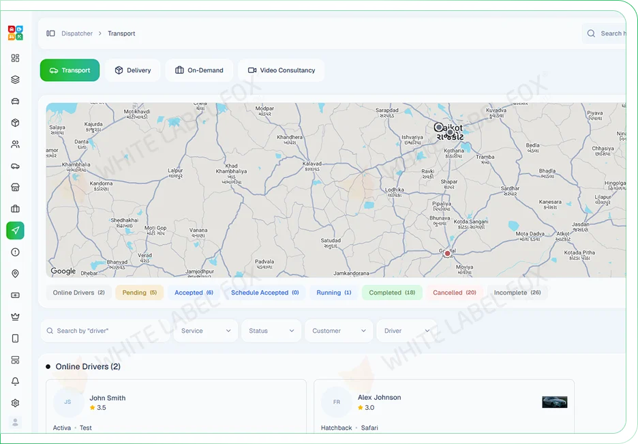Open the taxi car icon in the sidebar

pyautogui.click(x=15, y=102)
